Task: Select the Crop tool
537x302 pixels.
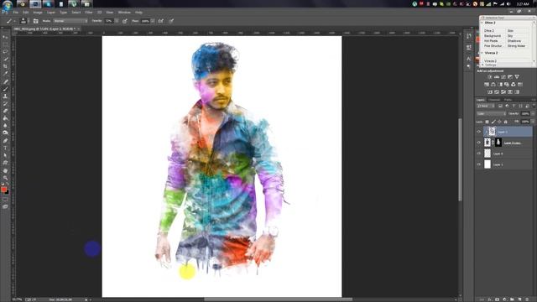Action: (x=5, y=66)
